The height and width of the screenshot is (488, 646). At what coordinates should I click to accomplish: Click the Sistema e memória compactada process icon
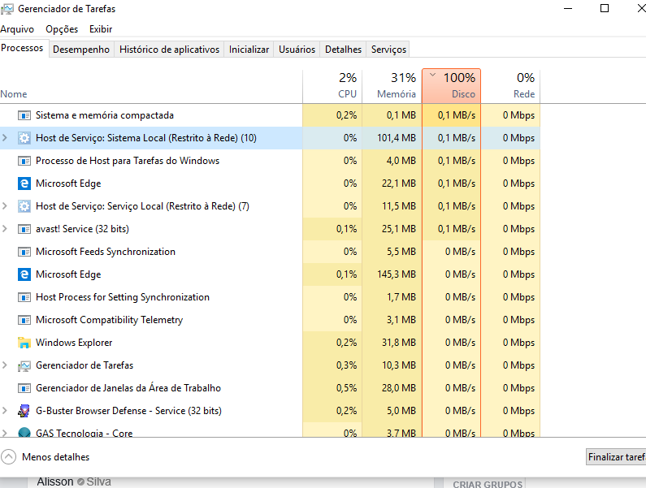(24, 115)
